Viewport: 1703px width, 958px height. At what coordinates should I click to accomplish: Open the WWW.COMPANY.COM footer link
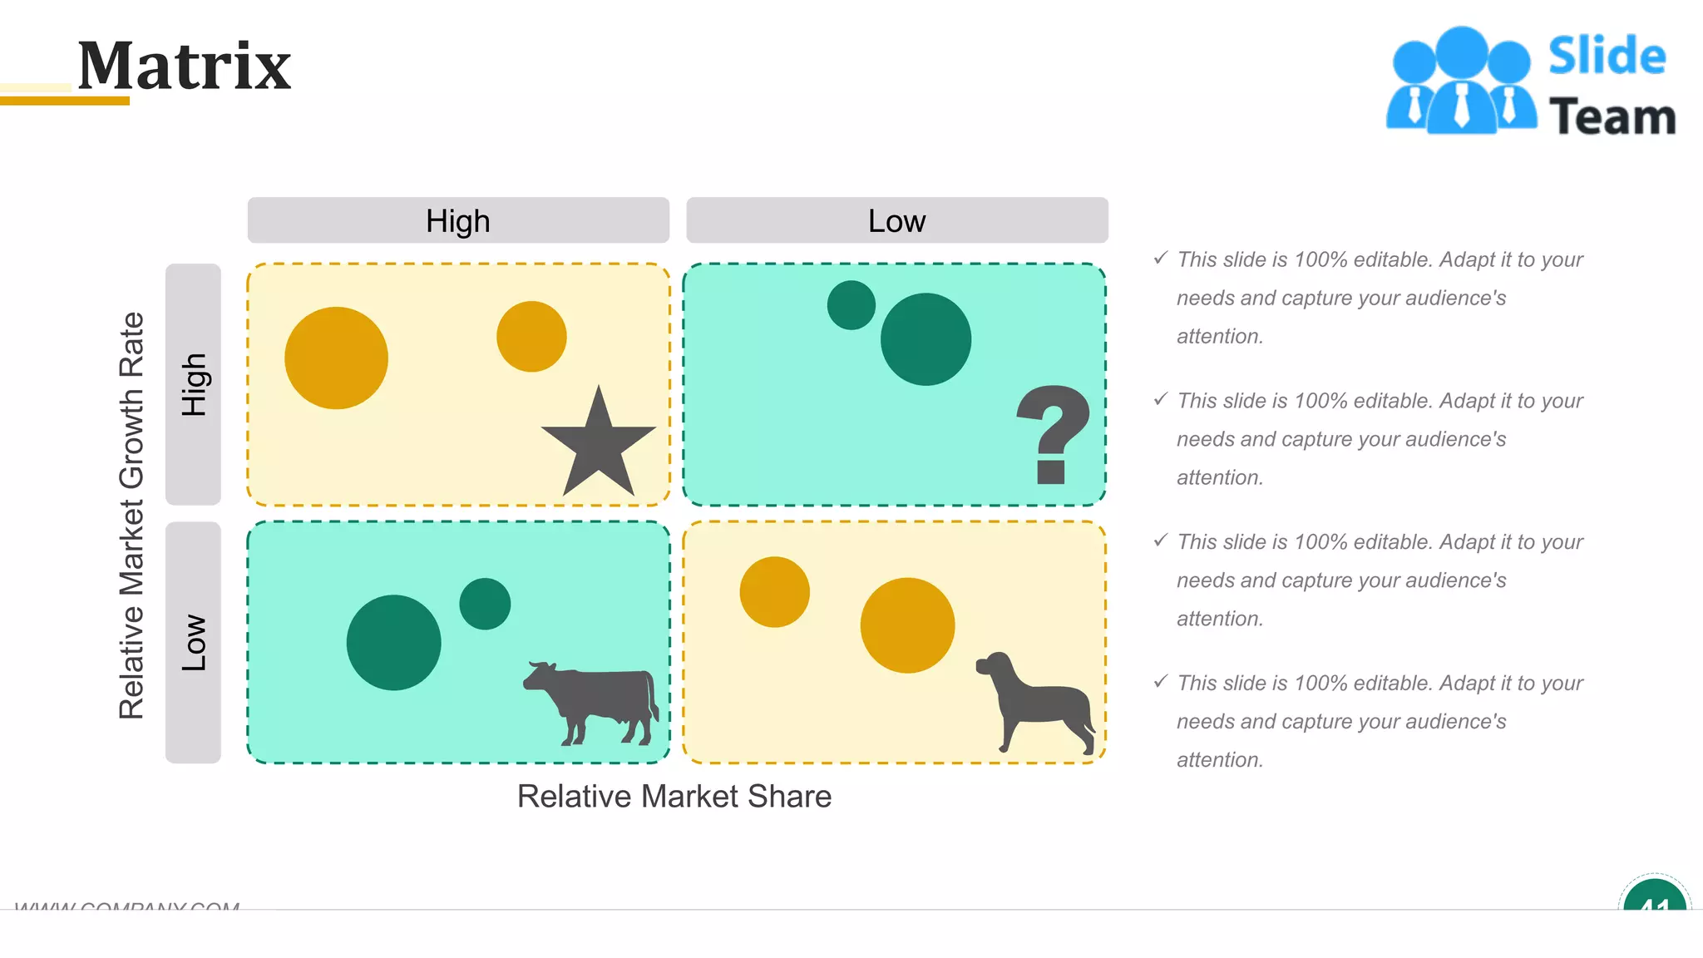(x=127, y=905)
